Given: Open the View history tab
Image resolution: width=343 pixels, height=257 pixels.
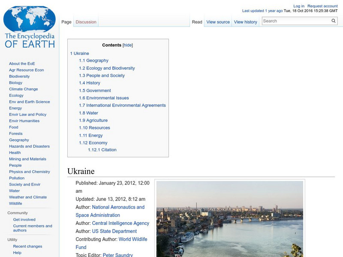Looking at the screenshot, I should (x=245, y=21).
